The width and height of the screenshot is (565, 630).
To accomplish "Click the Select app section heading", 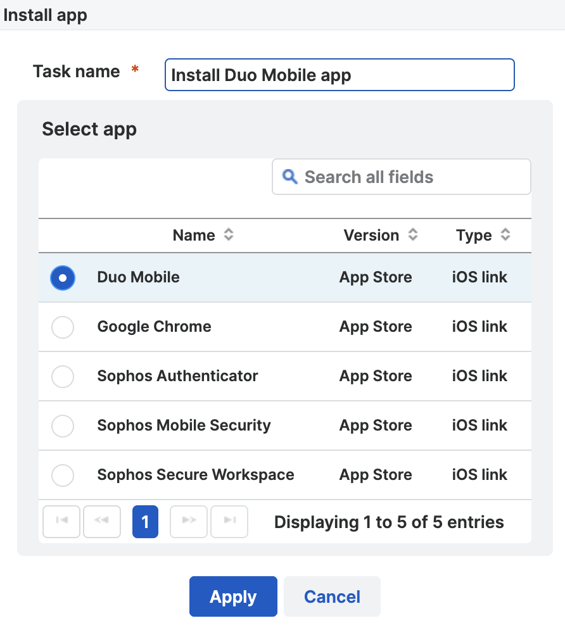I will [89, 129].
